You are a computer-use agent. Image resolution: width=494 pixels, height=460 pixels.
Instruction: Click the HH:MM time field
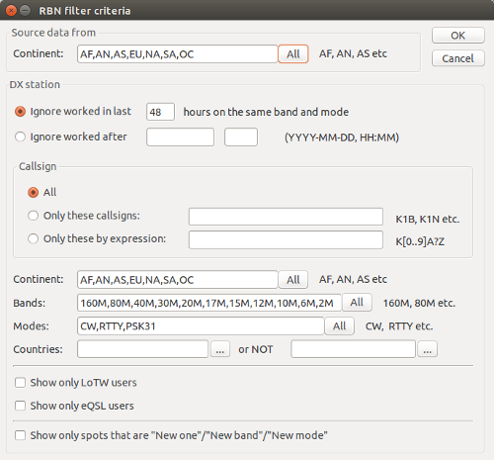point(241,137)
